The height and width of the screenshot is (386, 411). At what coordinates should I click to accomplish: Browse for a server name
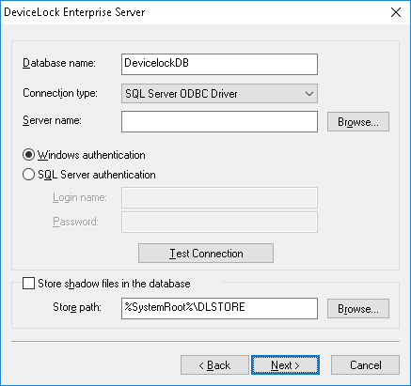click(358, 122)
